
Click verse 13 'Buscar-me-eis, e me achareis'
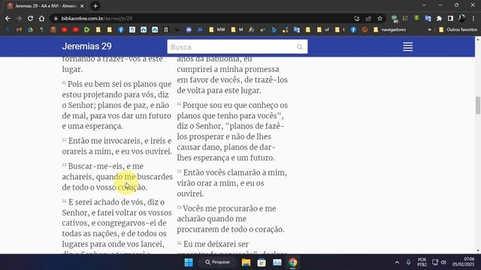(117, 177)
